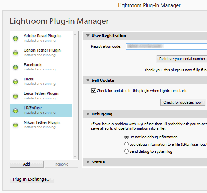
Task: Choose Send debug to system log
Action: pos(126,151)
